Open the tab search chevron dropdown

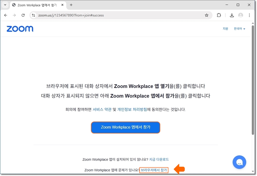[5, 5]
